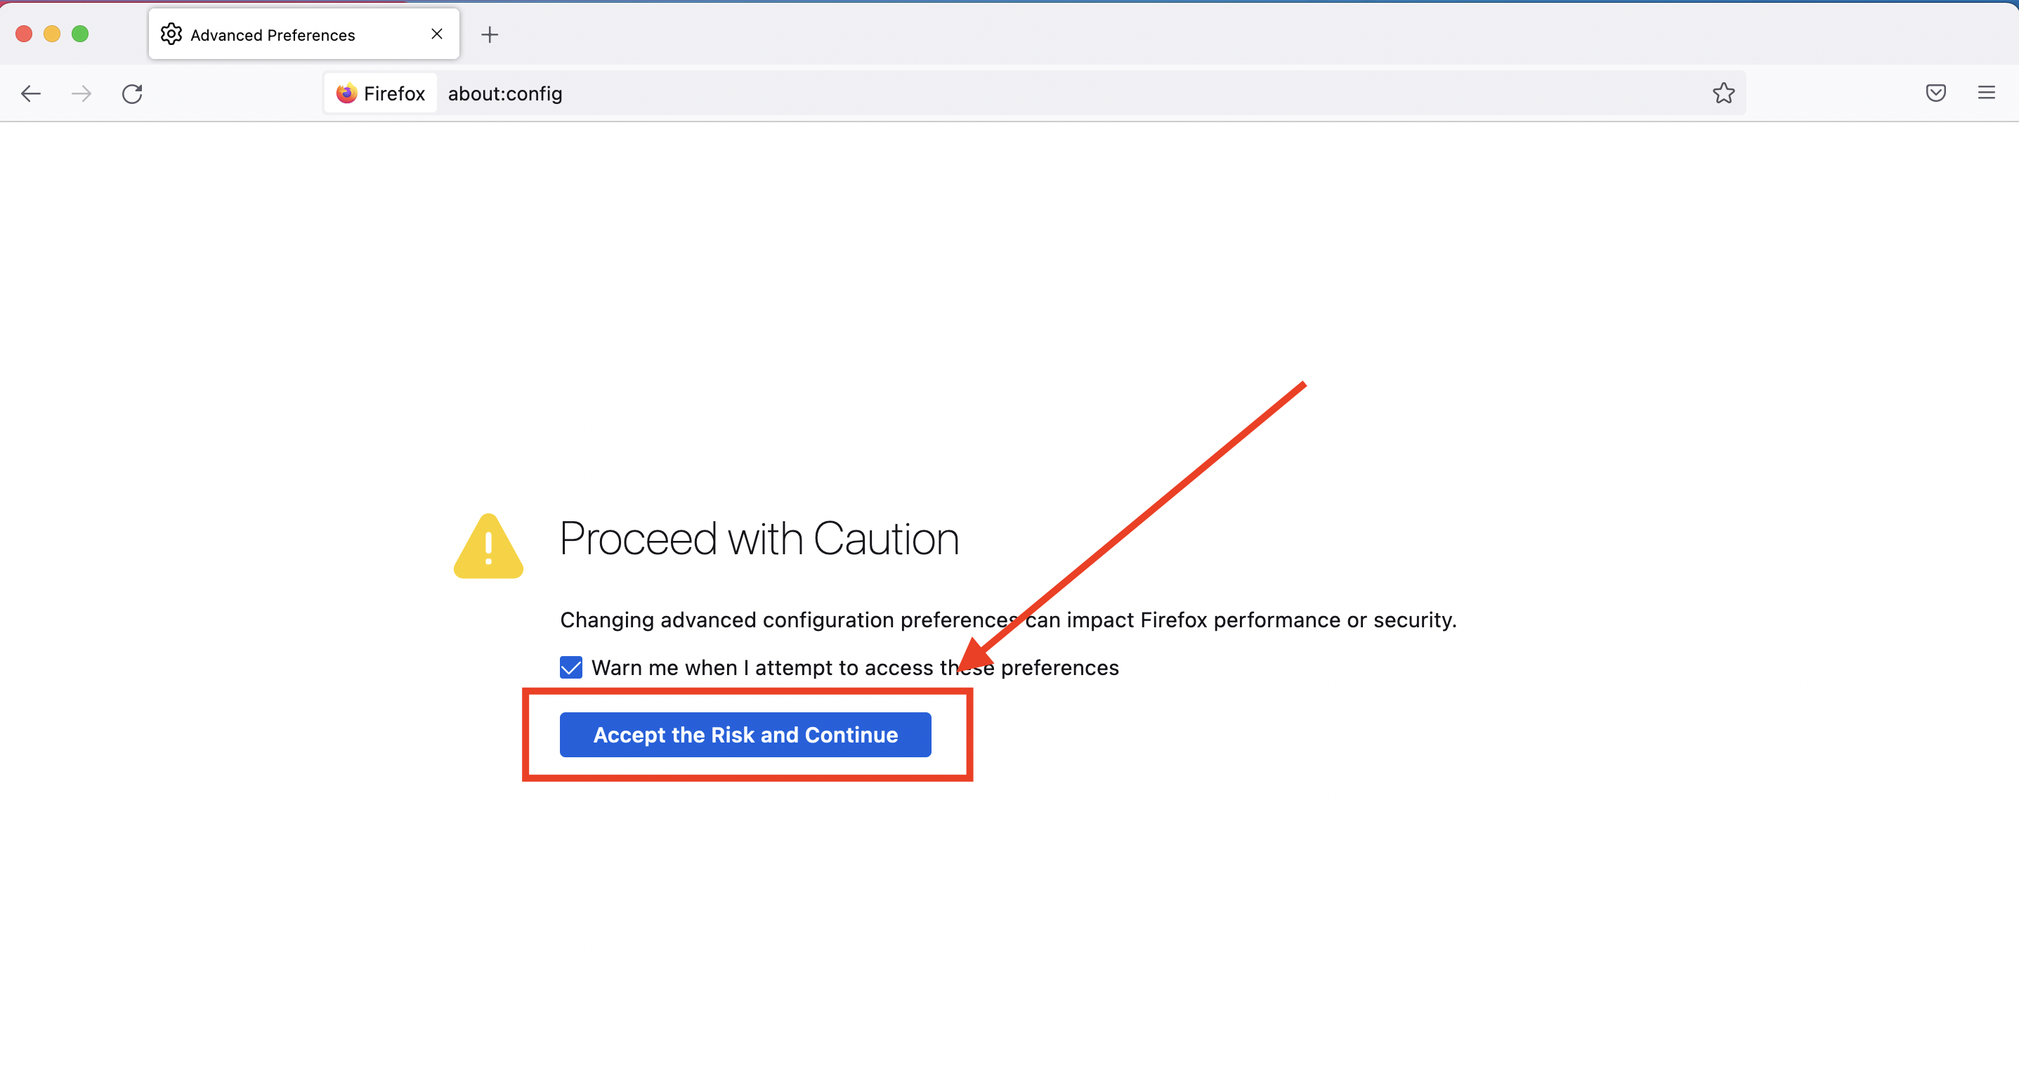The image size is (2019, 1079).
Task: Click the Firefox logo in address bar
Action: 346,93
